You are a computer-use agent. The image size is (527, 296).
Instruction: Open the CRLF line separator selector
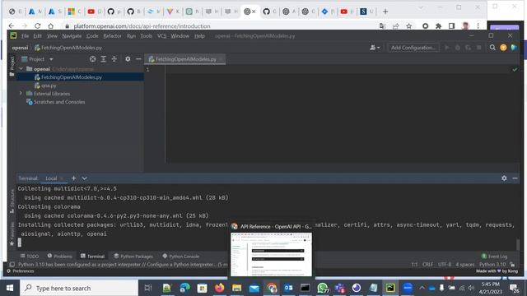(x=427, y=265)
